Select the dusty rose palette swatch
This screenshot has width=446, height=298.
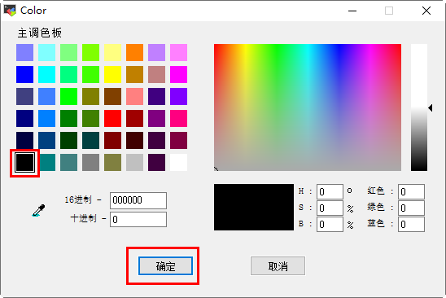coord(156,74)
